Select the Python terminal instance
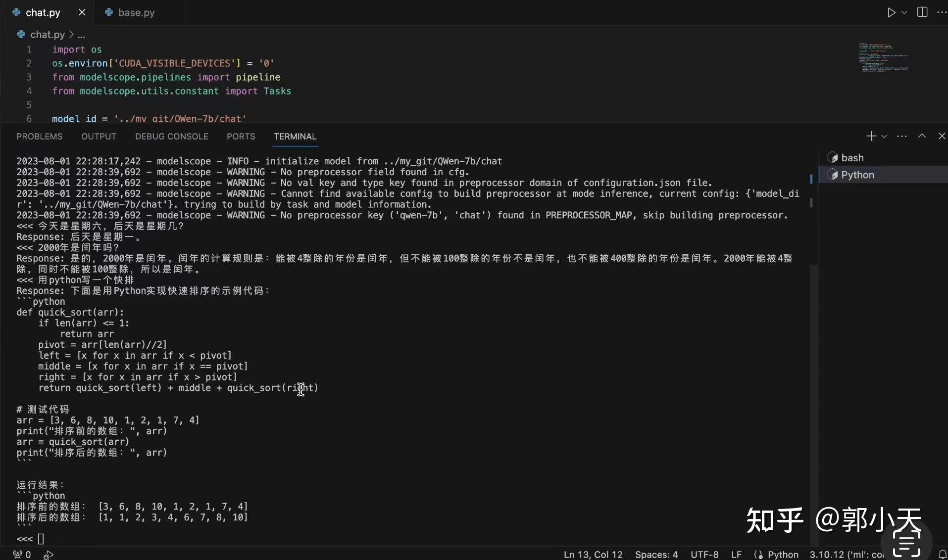 (883, 175)
